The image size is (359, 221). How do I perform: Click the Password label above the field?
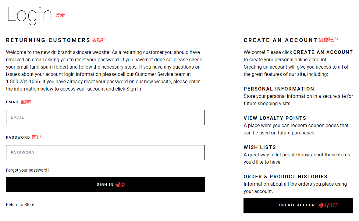[x=18, y=137]
